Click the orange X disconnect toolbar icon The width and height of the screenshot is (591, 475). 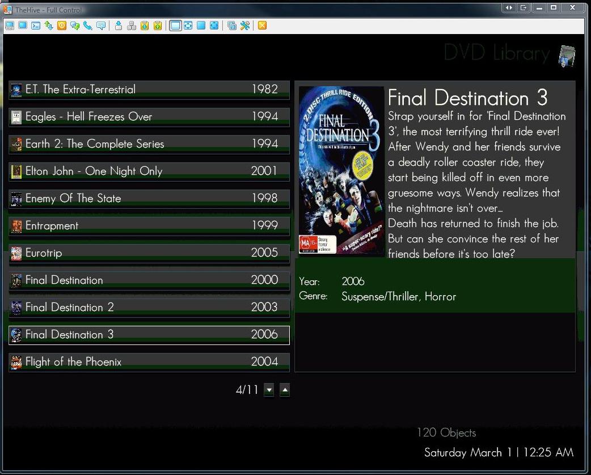pyautogui.click(x=263, y=26)
